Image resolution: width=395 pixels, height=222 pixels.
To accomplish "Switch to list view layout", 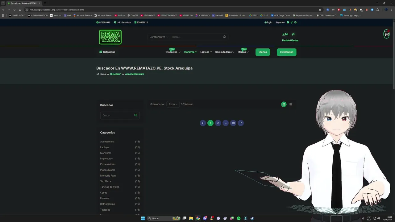I will coord(291,104).
